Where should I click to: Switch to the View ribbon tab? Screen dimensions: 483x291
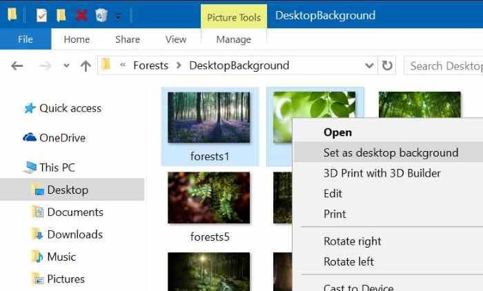(175, 39)
